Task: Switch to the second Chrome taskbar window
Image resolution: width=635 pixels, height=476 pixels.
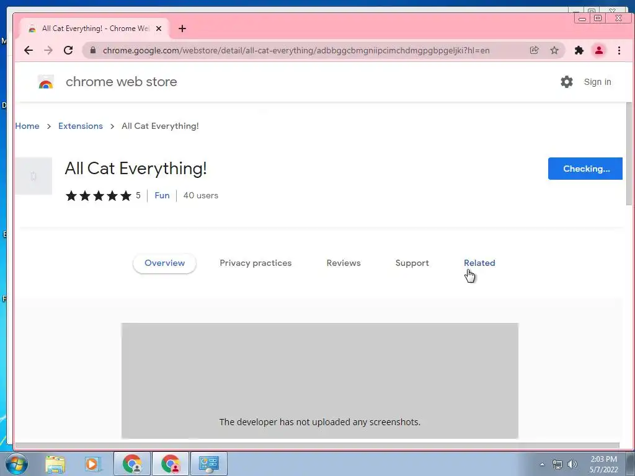Action: click(170, 464)
